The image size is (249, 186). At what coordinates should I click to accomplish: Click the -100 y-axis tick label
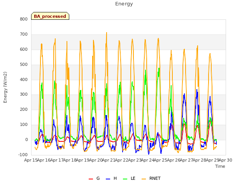tap(23, 155)
